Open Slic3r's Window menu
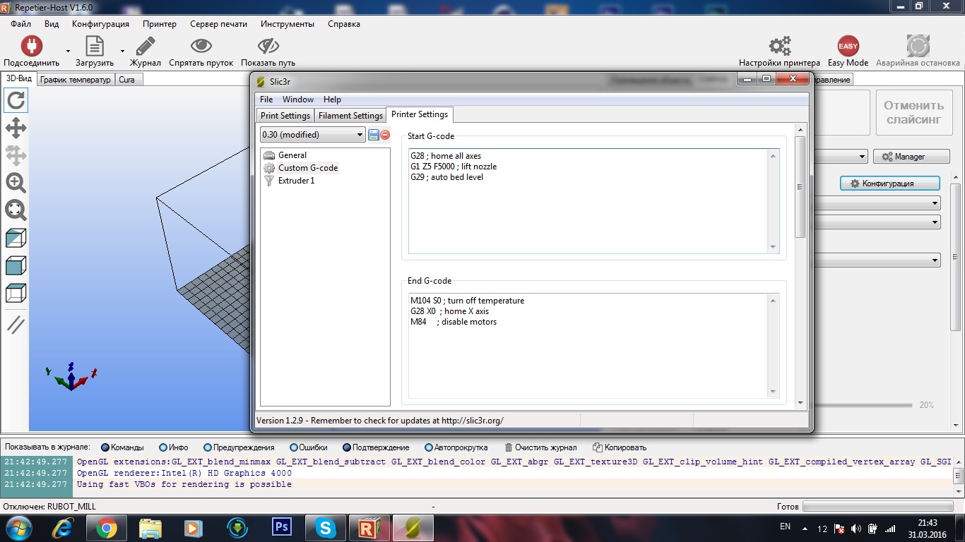The height and width of the screenshot is (542, 965). tap(298, 100)
